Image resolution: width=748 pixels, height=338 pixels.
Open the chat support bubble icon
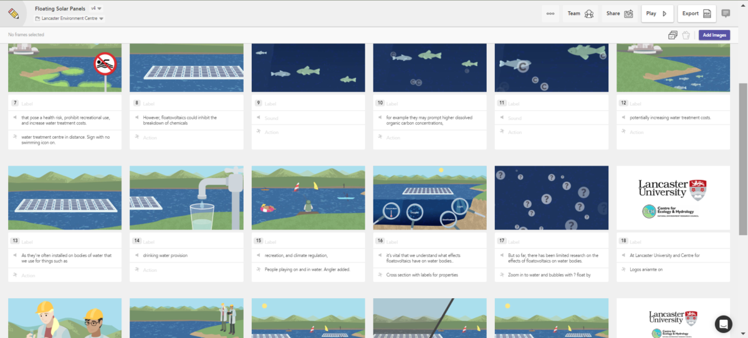[724, 324]
